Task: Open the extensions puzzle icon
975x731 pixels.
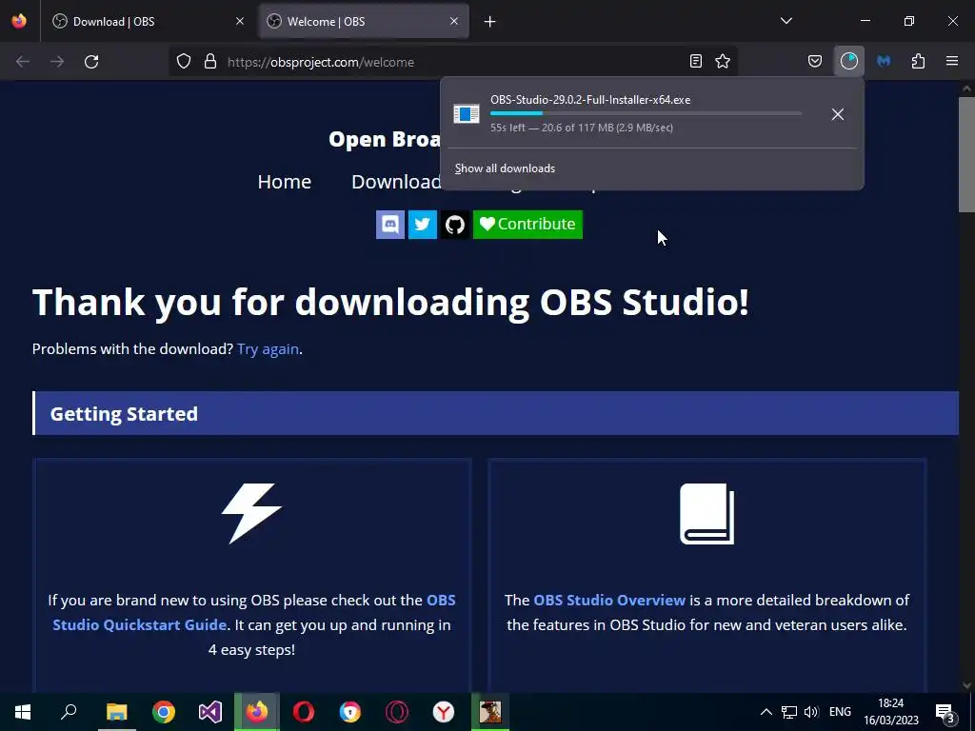Action: tap(918, 61)
